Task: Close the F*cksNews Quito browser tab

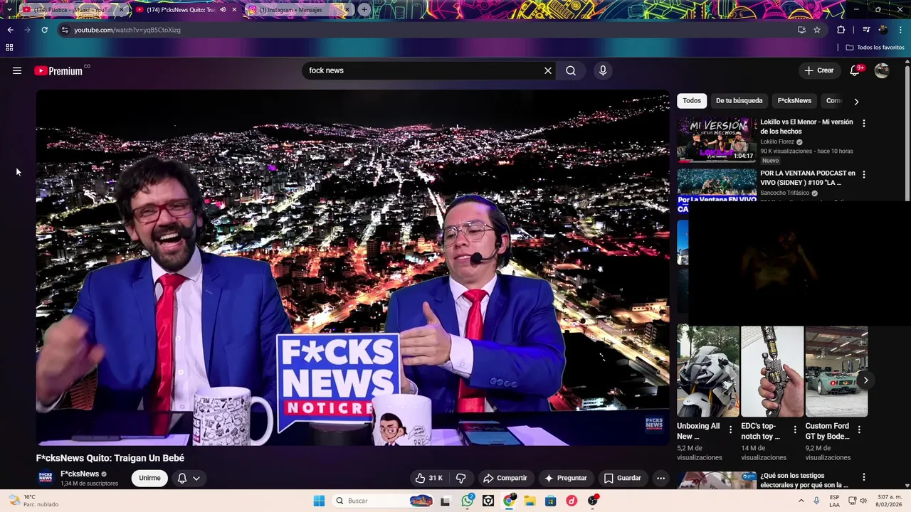Action: [x=234, y=10]
